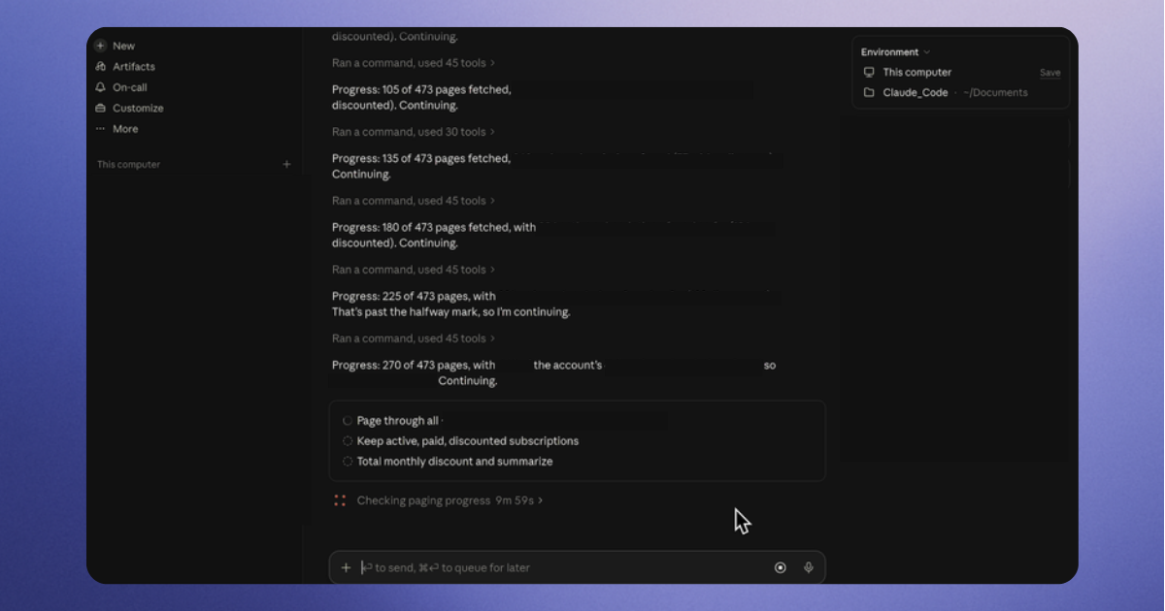Viewport: 1165px width, 611px height.
Task: Open Artifacts in the sidebar
Action: point(134,67)
